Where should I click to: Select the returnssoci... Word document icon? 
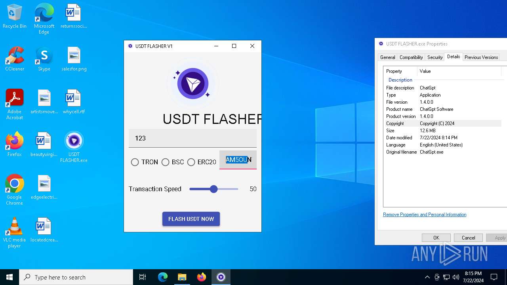(x=74, y=17)
